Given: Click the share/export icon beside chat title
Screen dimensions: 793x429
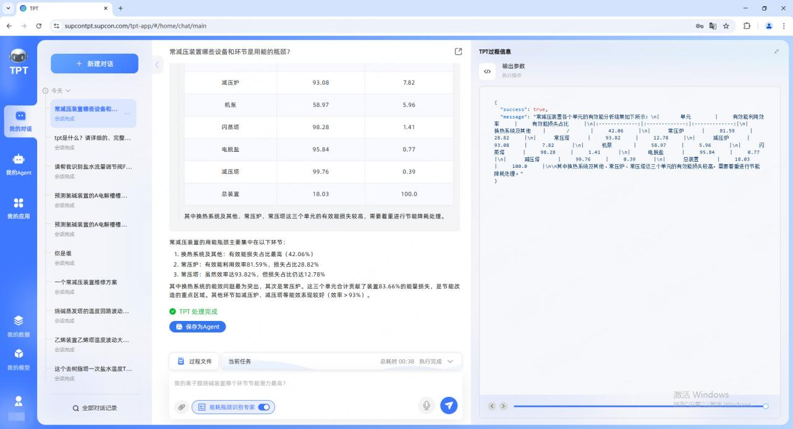Looking at the screenshot, I should click(x=458, y=52).
